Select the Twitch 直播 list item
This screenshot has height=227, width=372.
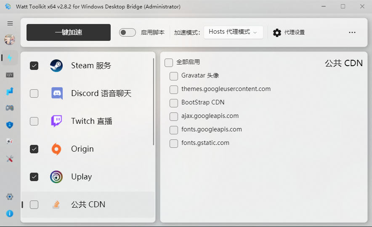(88, 121)
